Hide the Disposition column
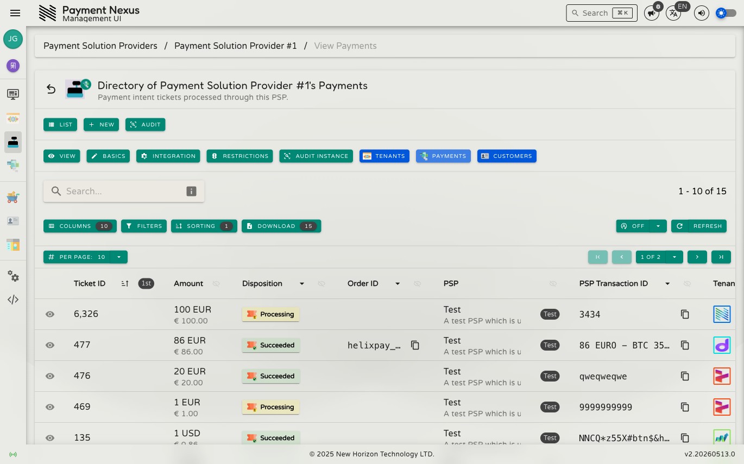 click(321, 283)
